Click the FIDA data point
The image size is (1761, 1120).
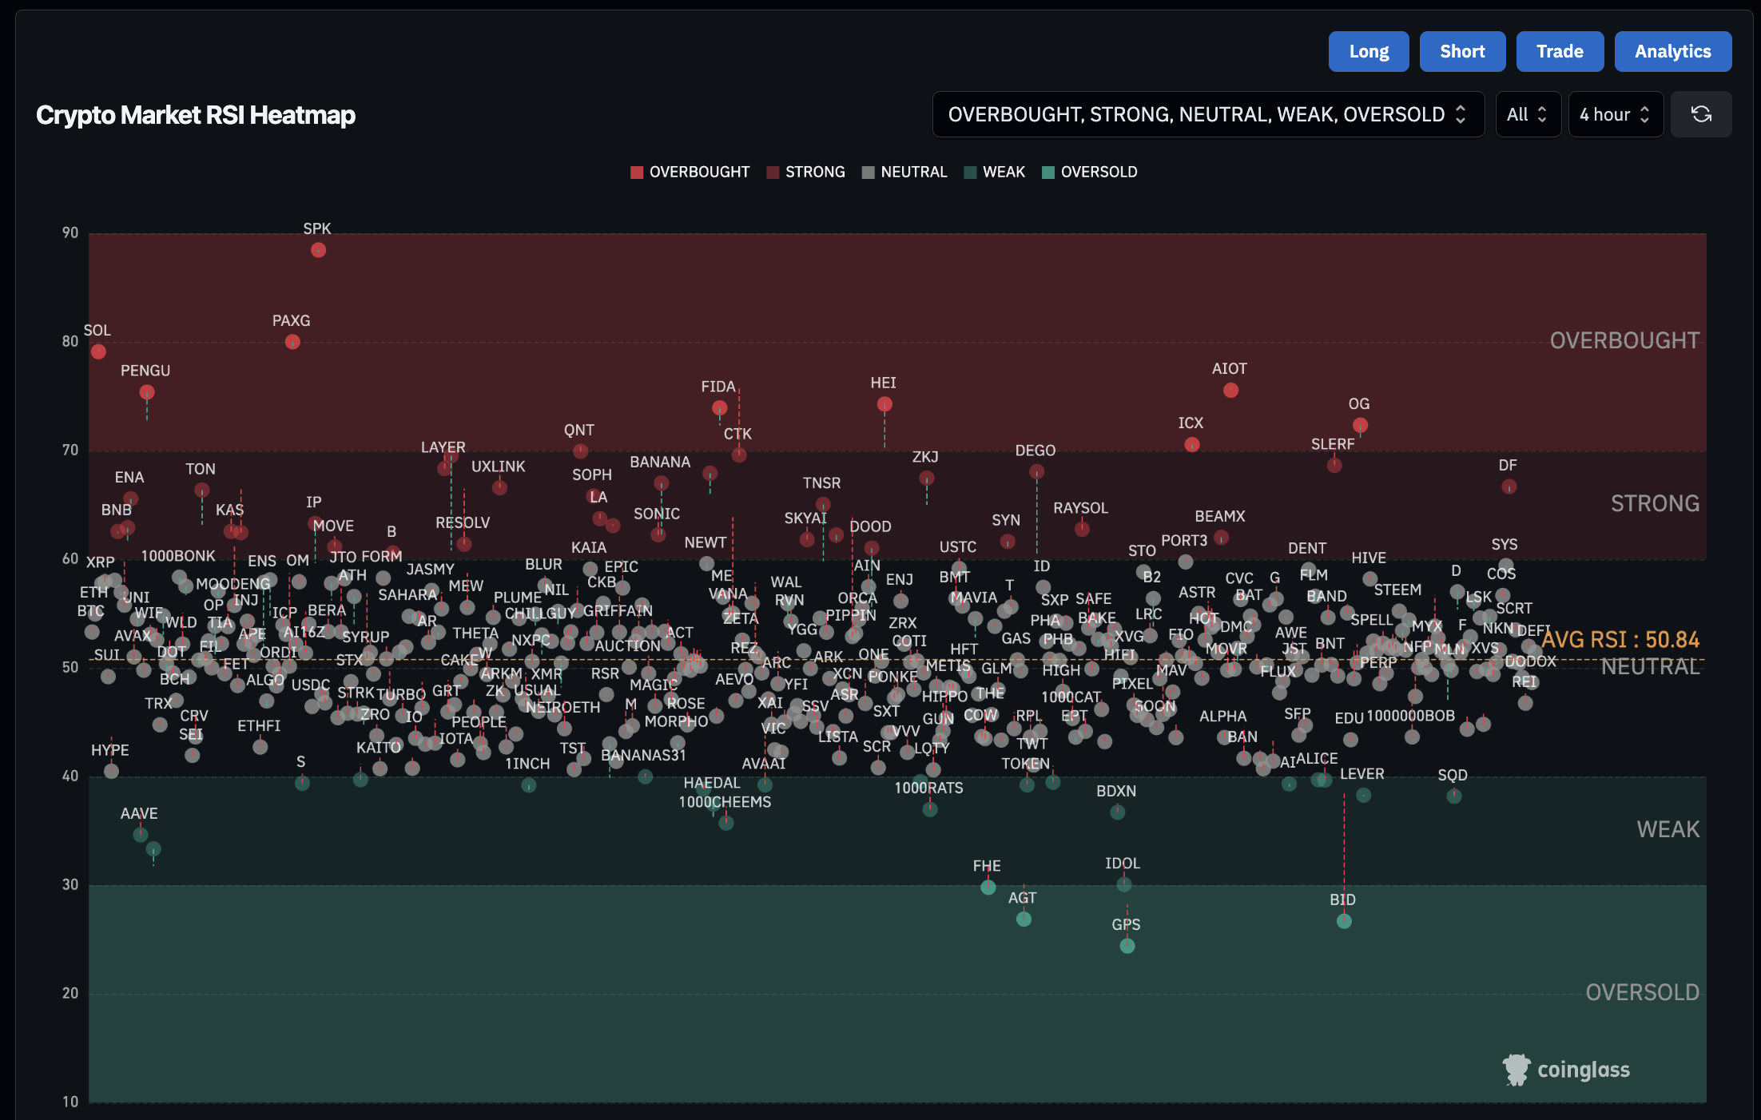click(719, 408)
